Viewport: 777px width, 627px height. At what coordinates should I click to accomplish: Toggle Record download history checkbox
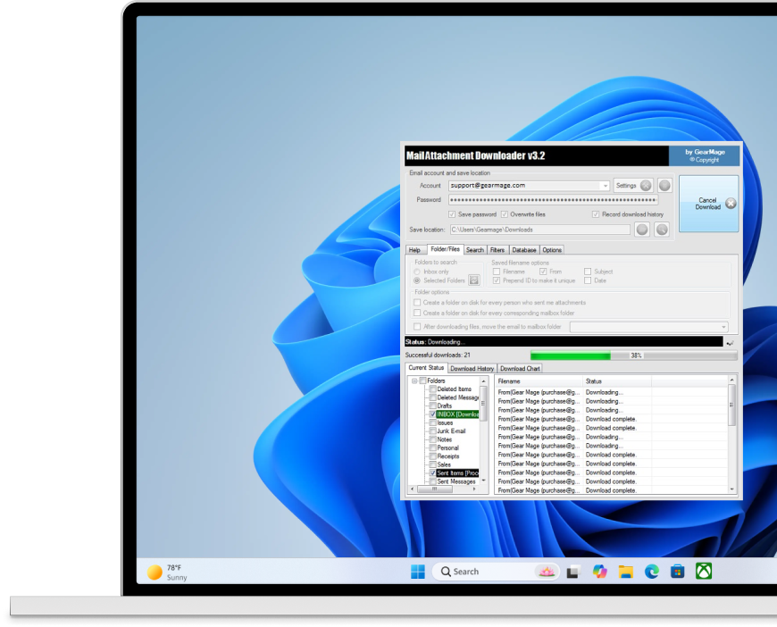(x=596, y=214)
